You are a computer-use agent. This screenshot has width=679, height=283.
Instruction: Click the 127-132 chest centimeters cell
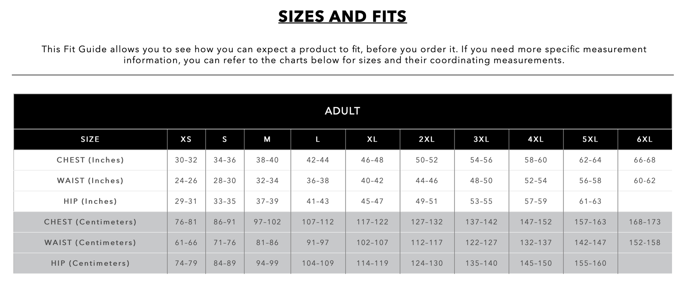pyautogui.click(x=427, y=222)
